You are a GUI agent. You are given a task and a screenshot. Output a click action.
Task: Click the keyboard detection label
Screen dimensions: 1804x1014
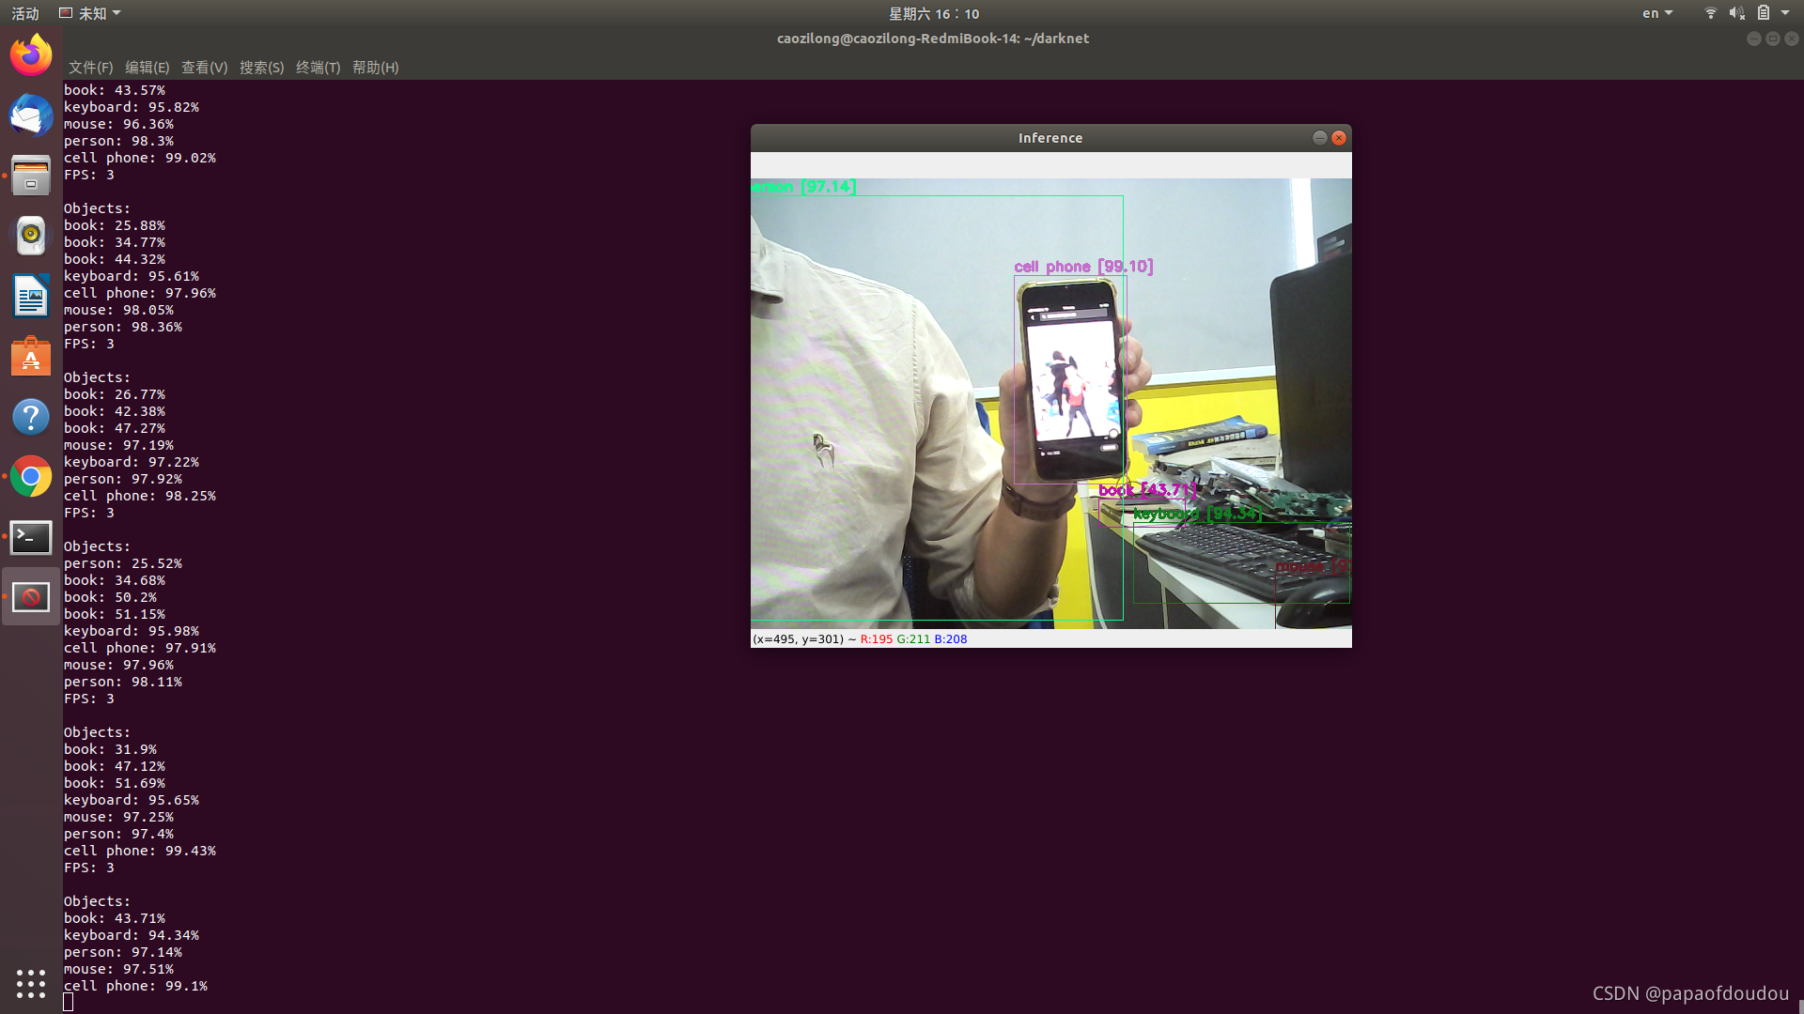(x=1197, y=514)
